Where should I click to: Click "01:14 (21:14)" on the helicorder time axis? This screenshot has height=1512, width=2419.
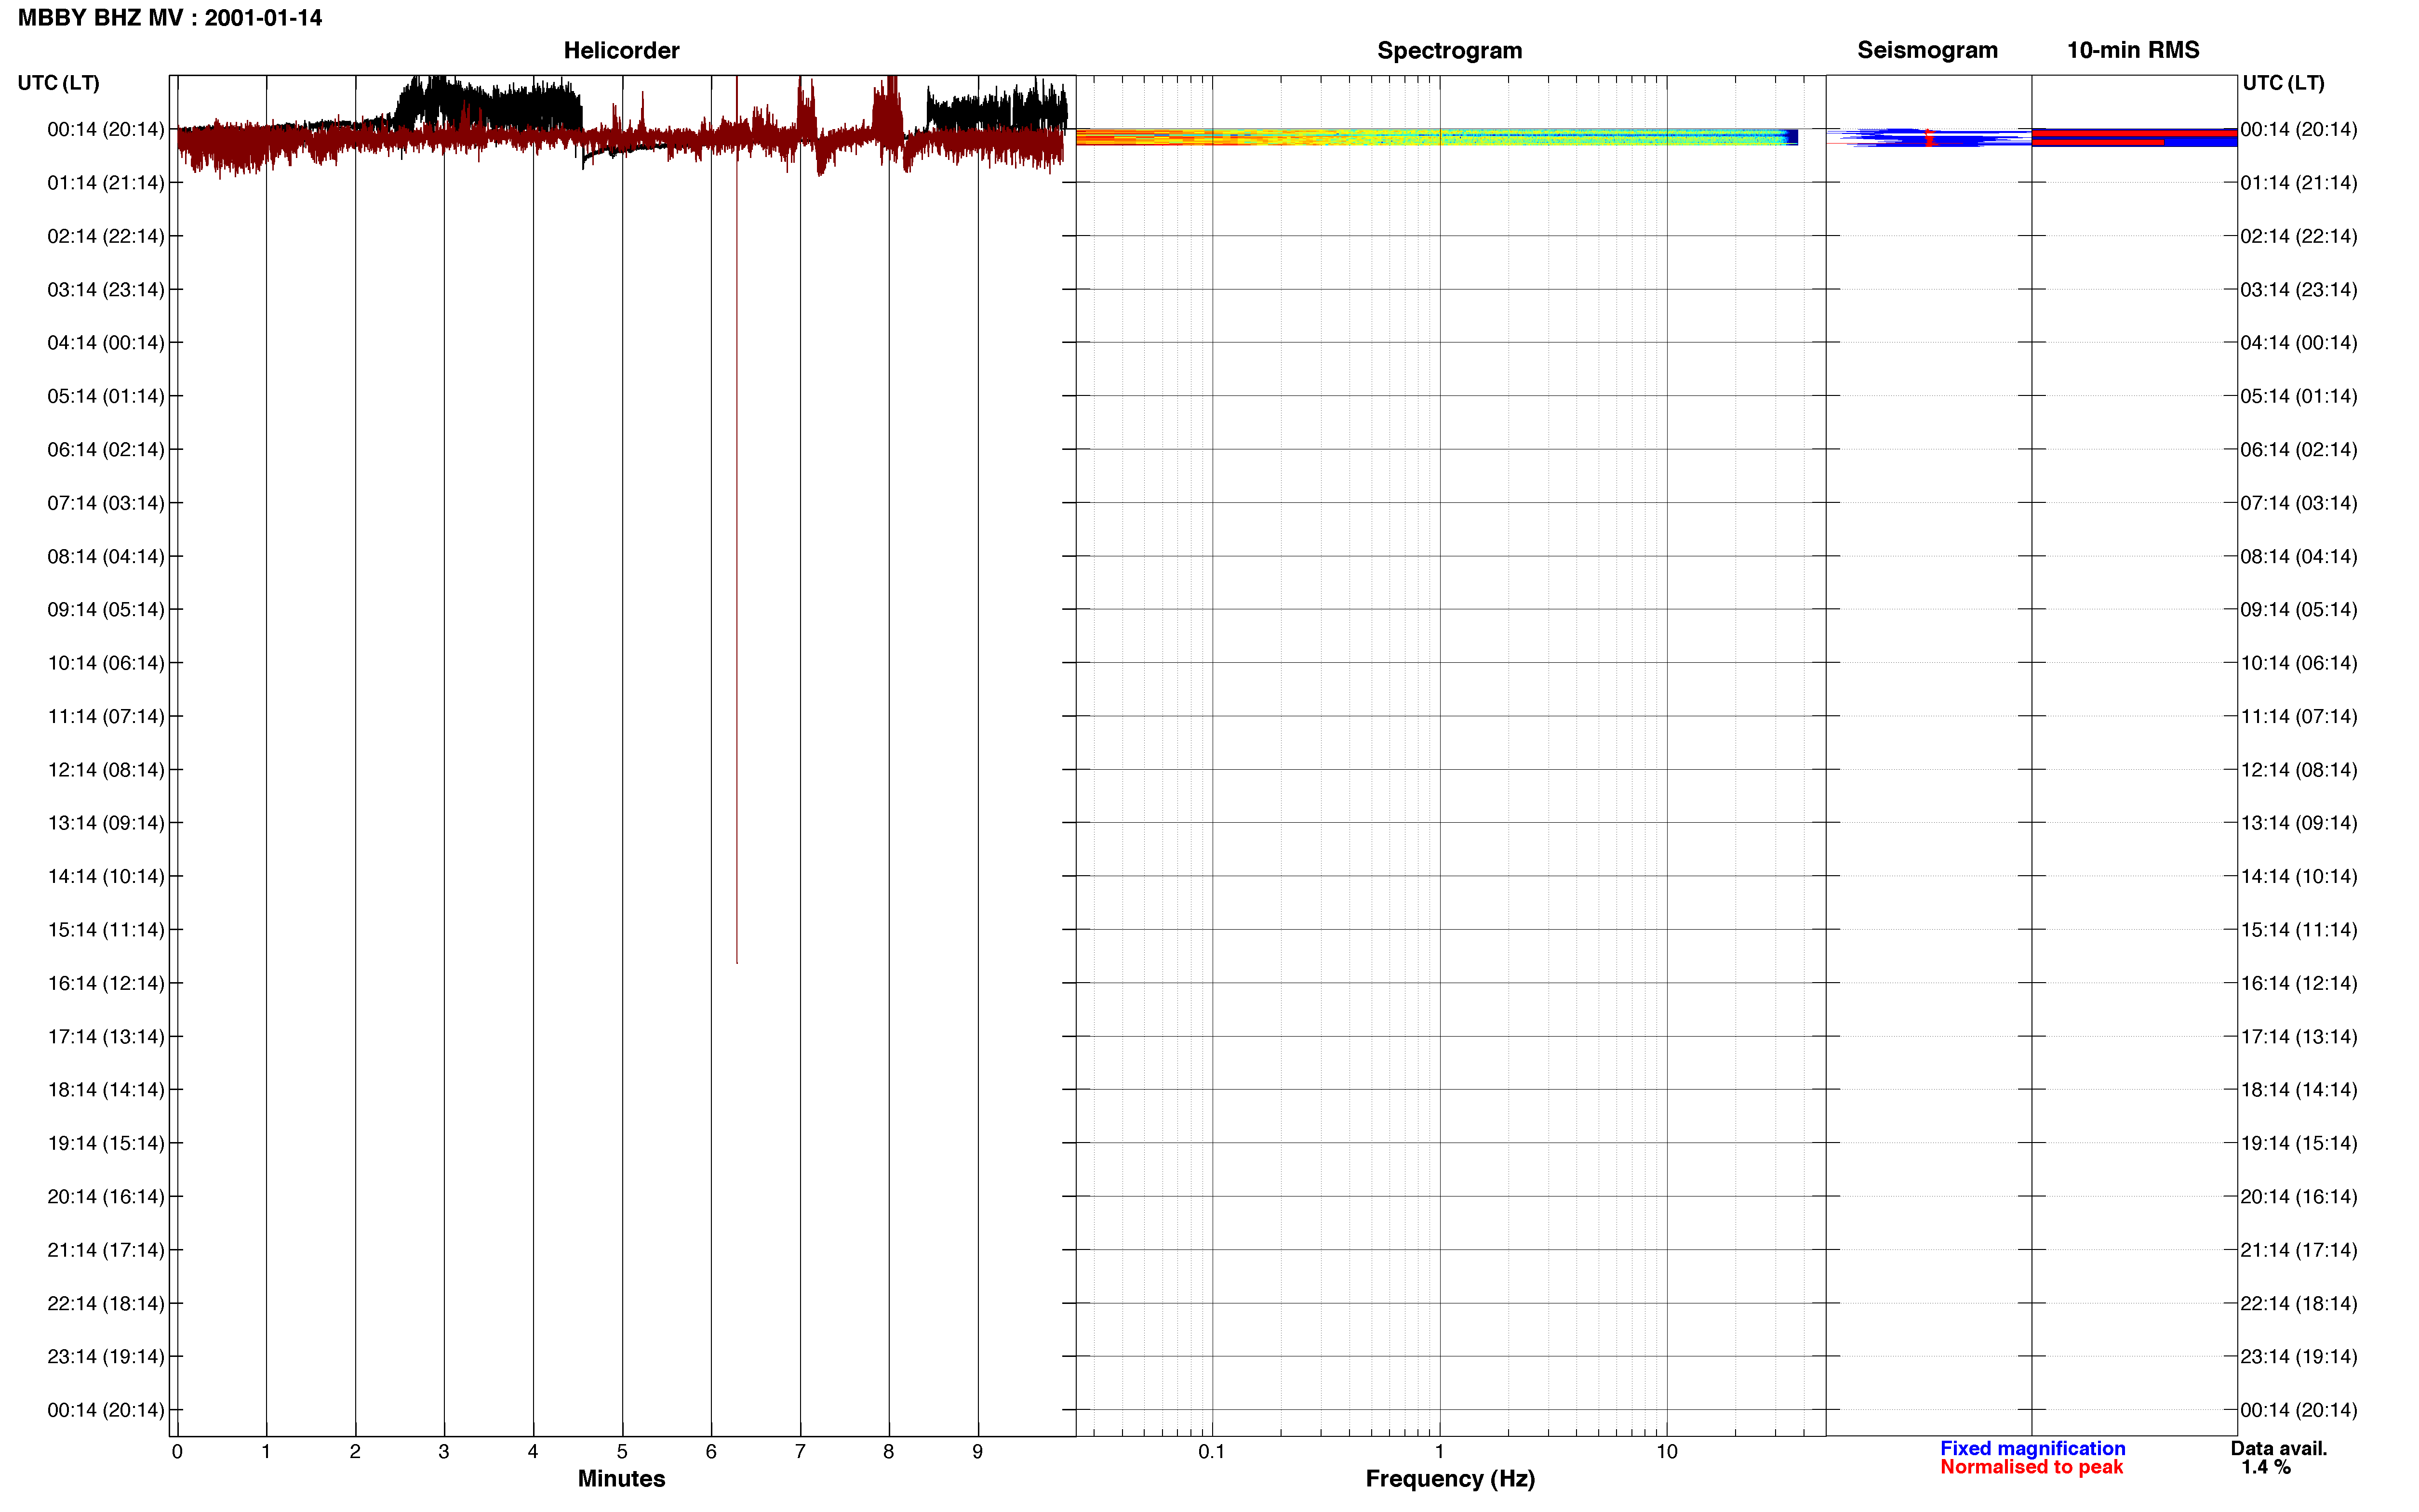[106, 183]
